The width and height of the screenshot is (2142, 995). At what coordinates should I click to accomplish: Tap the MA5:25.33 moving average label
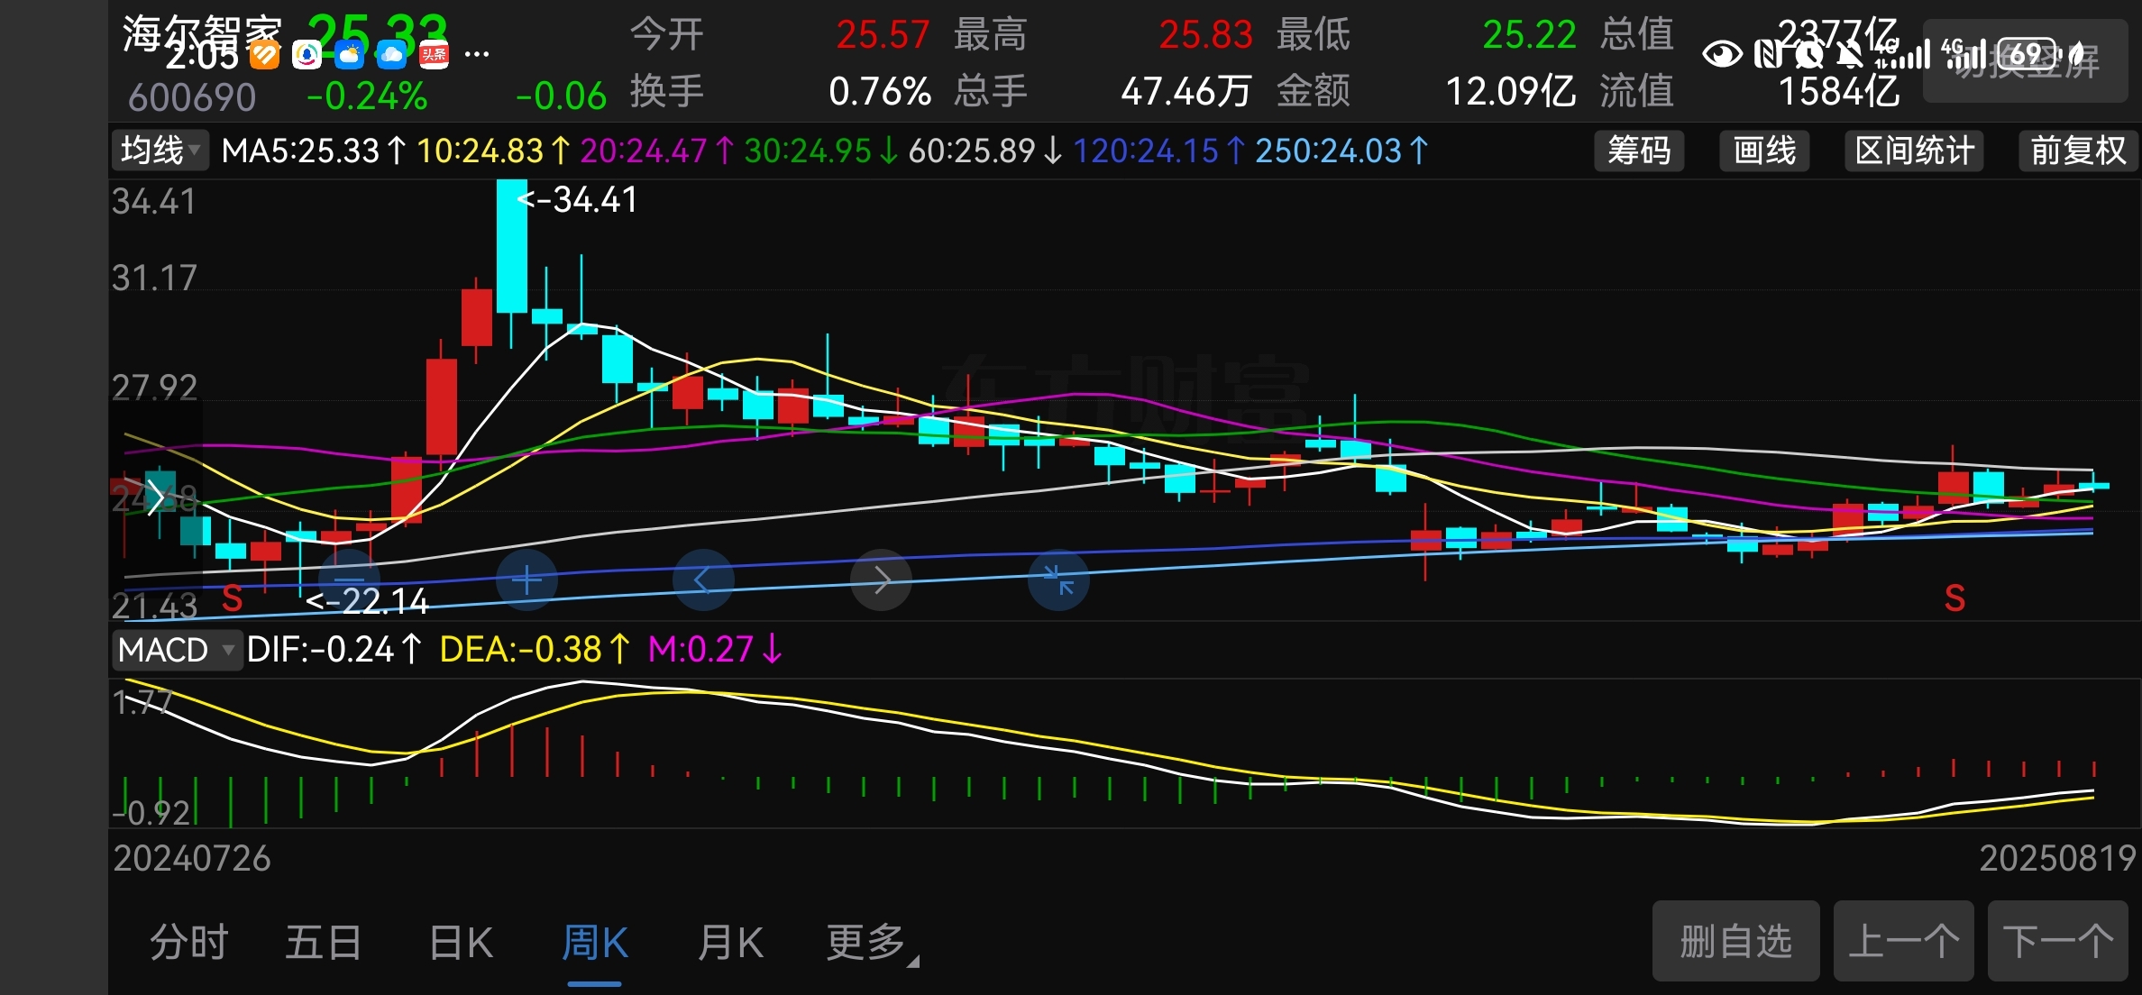click(x=315, y=151)
